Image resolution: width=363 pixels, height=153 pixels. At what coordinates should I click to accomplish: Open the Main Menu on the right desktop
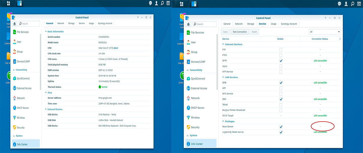click(x=182, y=4)
